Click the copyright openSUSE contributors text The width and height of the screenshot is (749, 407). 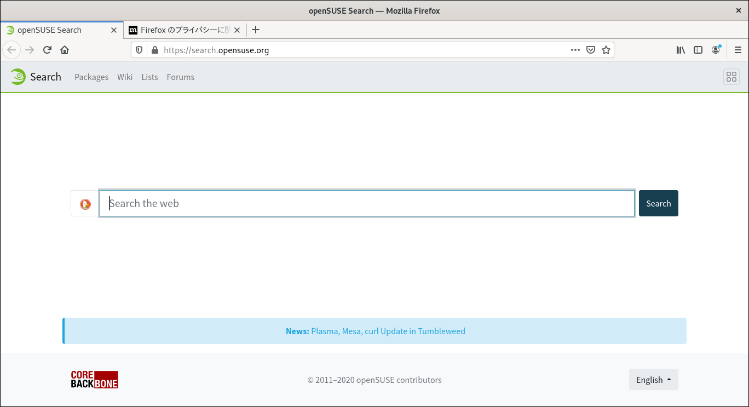pyautogui.click(x=374, y=380)
